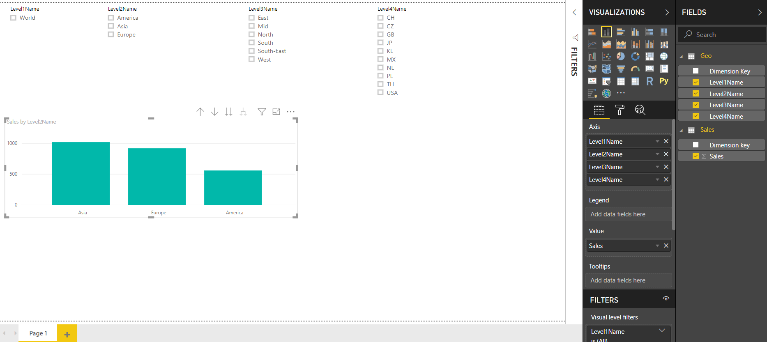The image size is (767, 342).
Task: Pick the ribbon chart visualization
Action: pyautogui.click(x=664, y=44)
